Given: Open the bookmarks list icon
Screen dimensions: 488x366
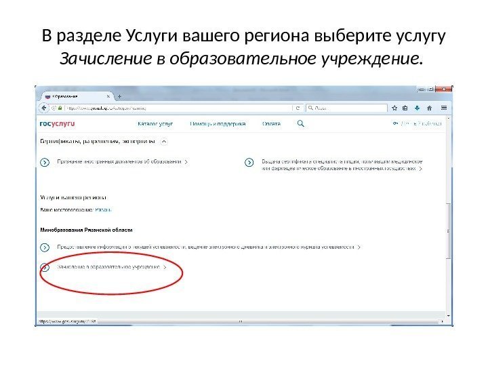Looking at the screenshot, I should [x=405, y=108].
